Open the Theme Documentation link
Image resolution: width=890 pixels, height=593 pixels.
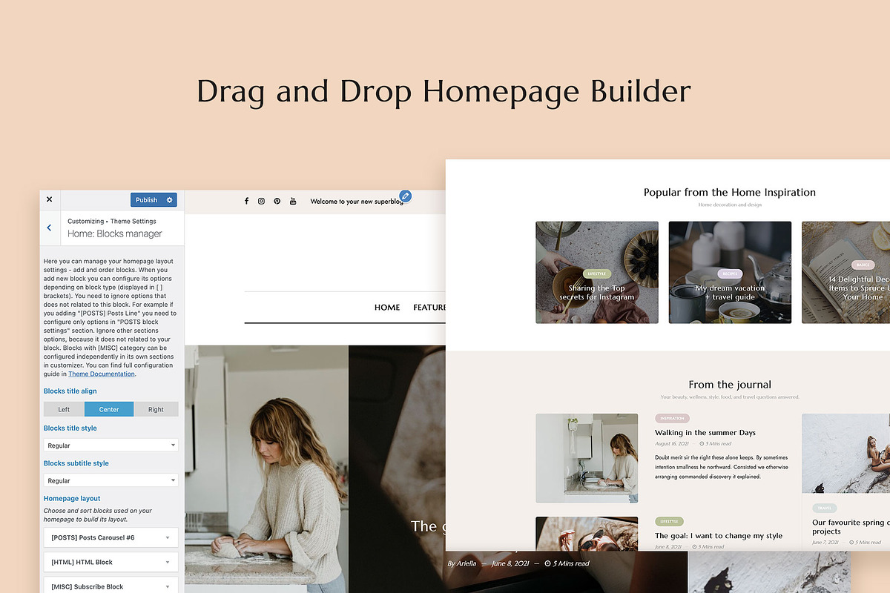click(x=102, y=374)
